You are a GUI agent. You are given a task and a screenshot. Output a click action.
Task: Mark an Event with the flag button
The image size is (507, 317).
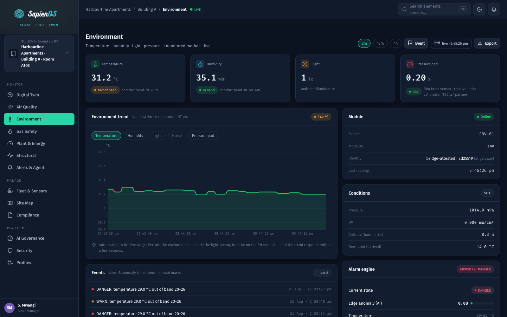click(x=416, y=43)
